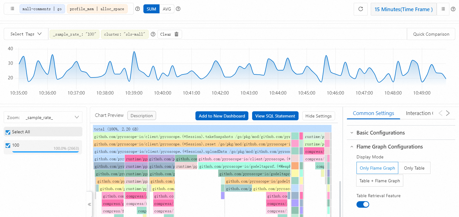This screenshot has width=459, height=217.
Task: Open the list icon beside mall-comments tag
Action: point(12,9)
